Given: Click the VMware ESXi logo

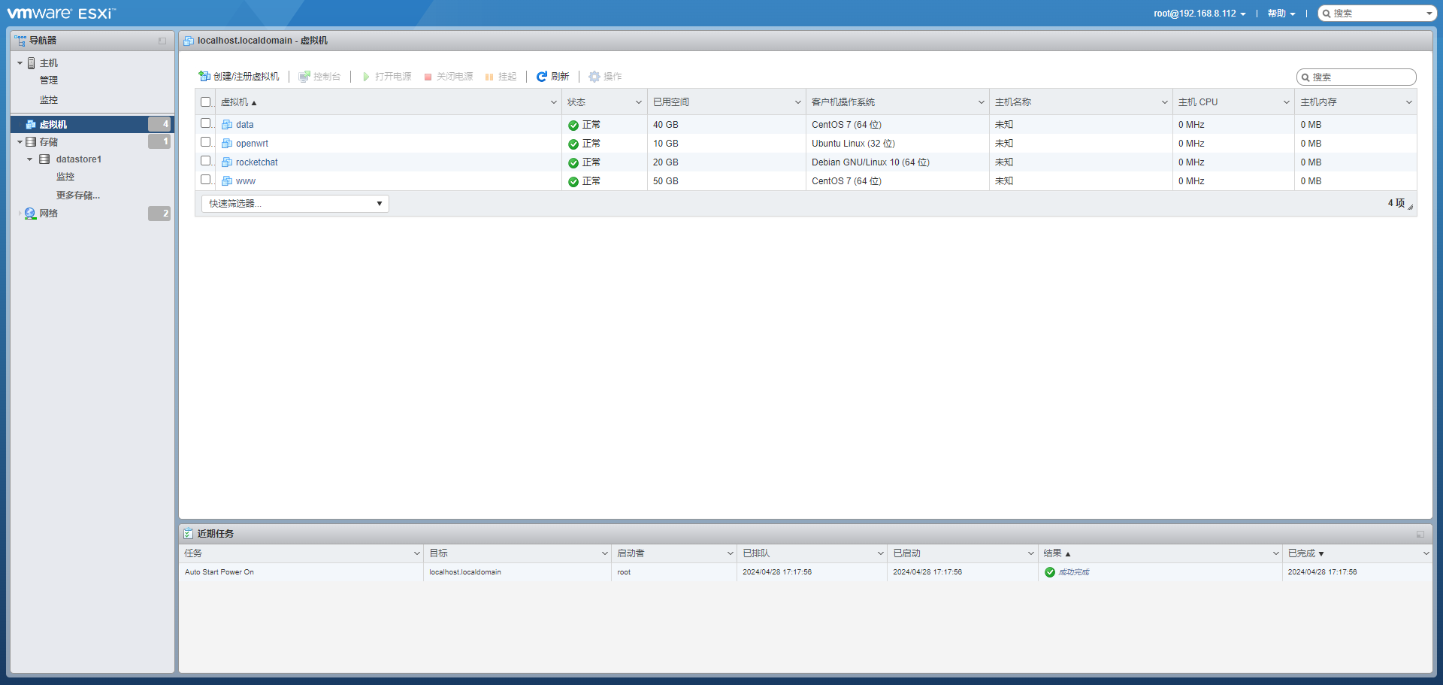Looking at the screenshot, I should (61, 13).
